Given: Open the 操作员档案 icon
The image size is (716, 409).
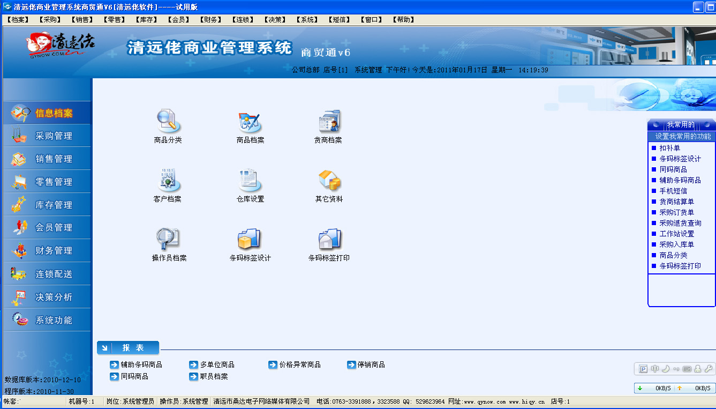Looking at the screenshot, I should (x=168, y=240).
